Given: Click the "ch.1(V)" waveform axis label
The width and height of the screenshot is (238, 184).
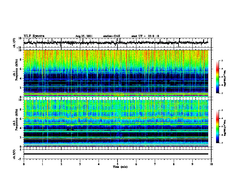Looking at the screenshot, I should tap(14, 43).
